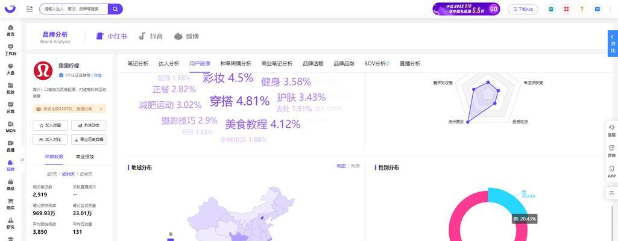The image size is (618, 241).
Task: Open 运营 operations in sidebar
Action: tap(11, 107)
